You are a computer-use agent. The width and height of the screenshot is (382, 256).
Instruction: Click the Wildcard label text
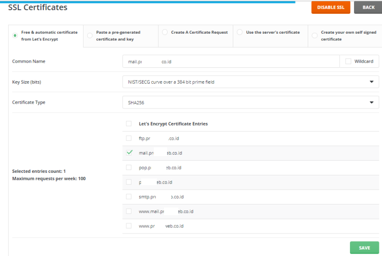click(364, 61)
